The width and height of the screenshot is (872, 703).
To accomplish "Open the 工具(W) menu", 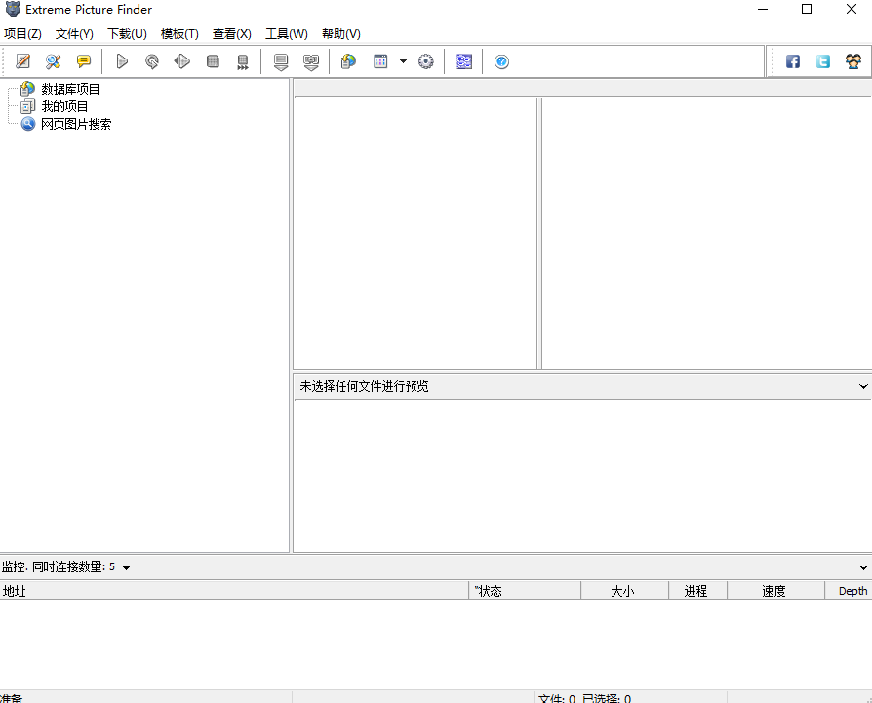I will 287,34.
